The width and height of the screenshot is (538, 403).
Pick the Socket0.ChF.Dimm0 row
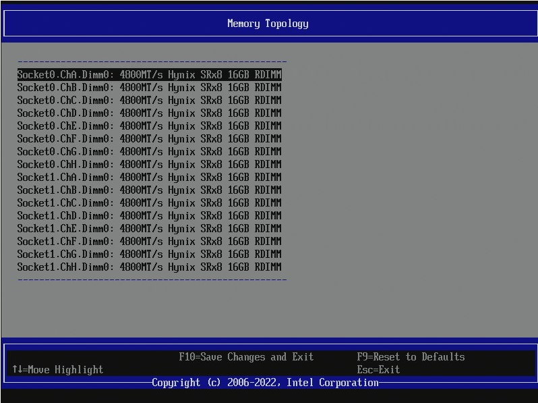click(149, 139)
